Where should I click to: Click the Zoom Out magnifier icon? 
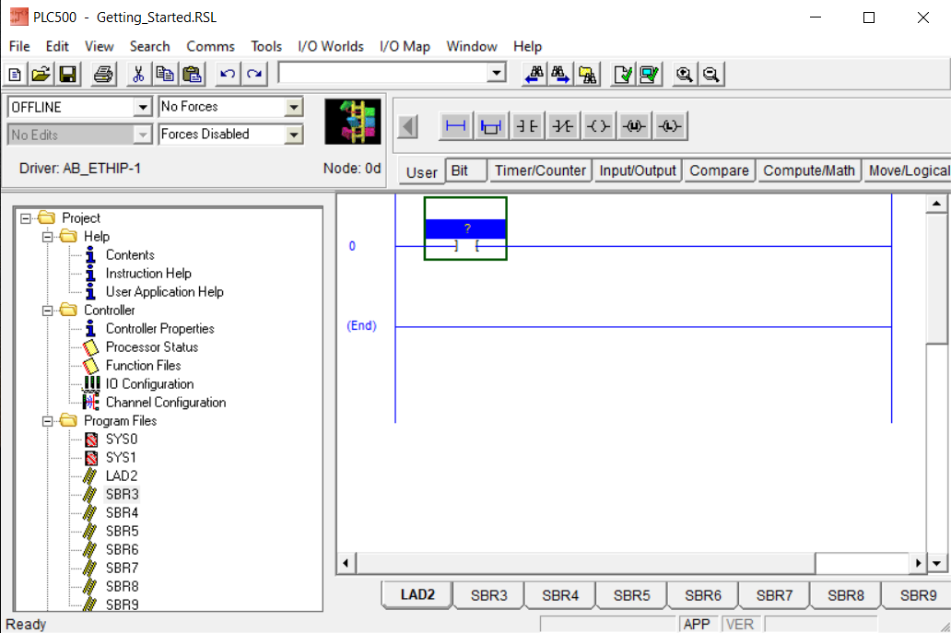711,74
